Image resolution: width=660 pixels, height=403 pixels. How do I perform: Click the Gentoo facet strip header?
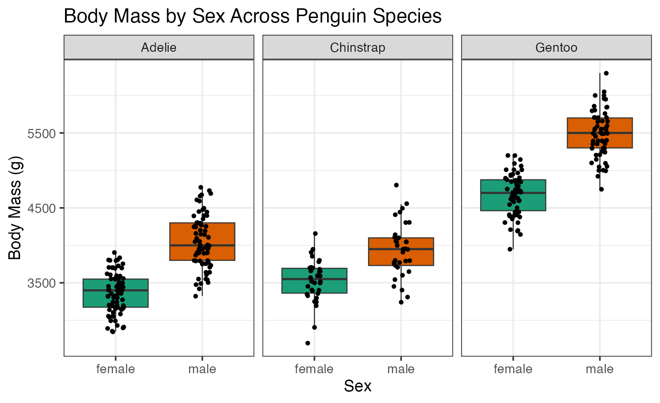(556, 47)
